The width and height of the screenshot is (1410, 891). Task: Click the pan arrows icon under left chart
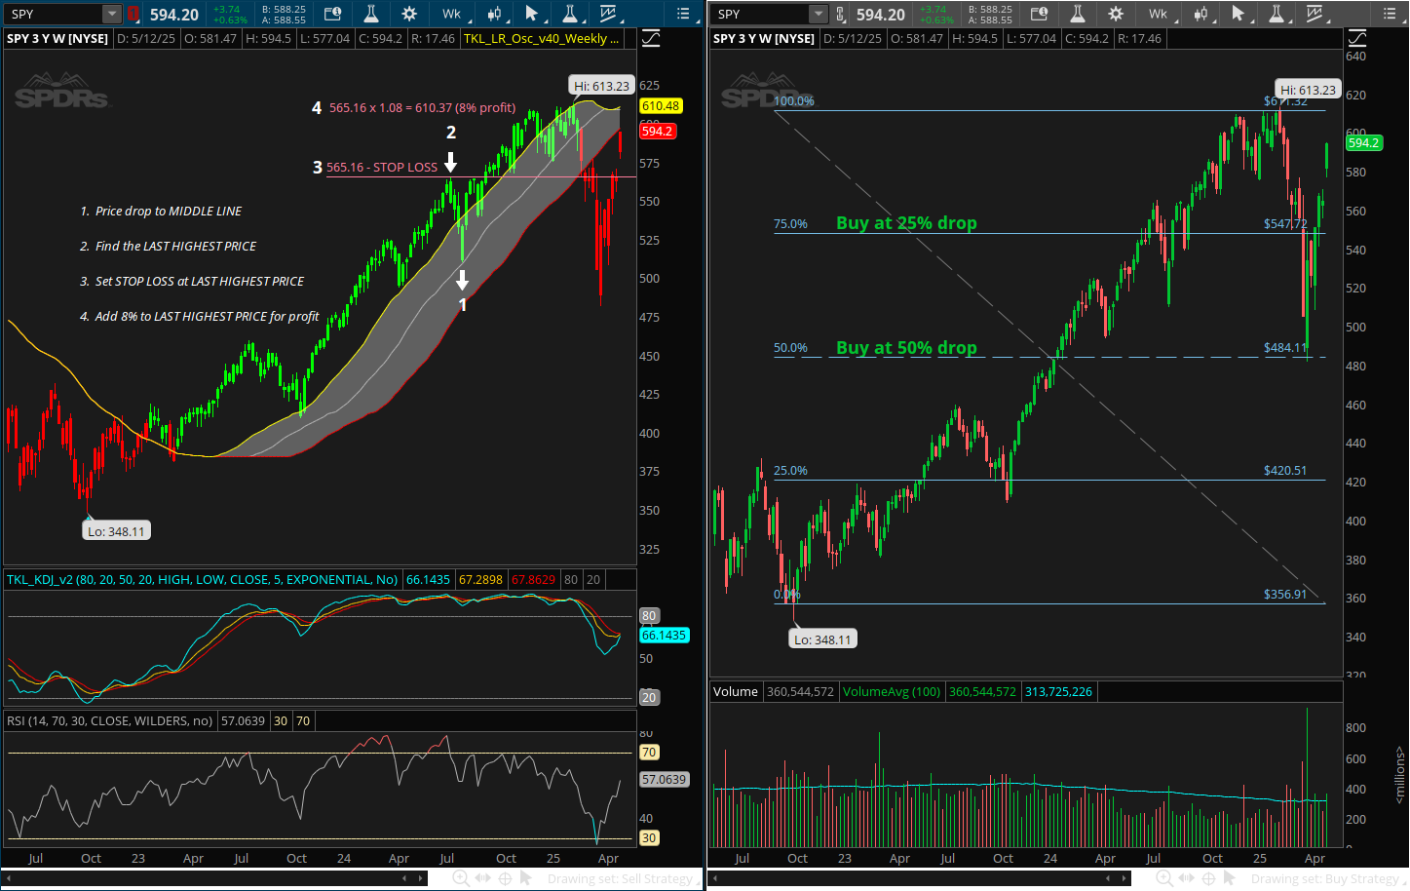[x=483, y=878]
